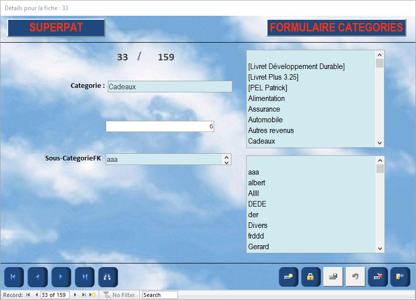This screenshot has height=300, width=416.
Task: Click last record arrow in Record bar
Action: coord(84,295)
